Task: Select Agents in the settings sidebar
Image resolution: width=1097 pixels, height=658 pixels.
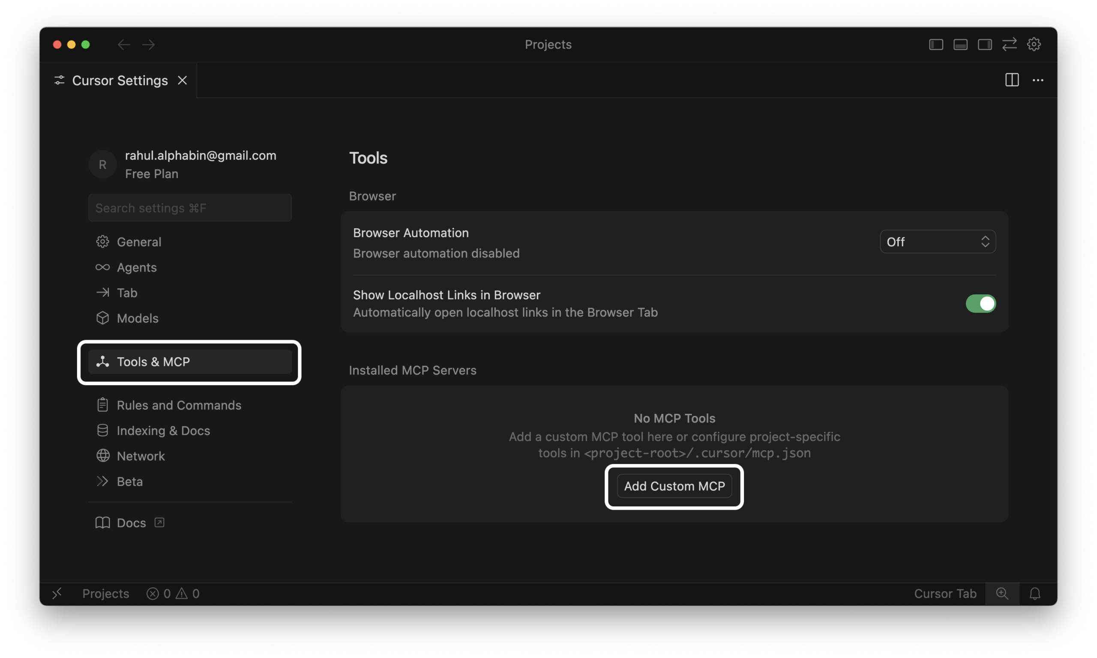Action: coord(136,267)
